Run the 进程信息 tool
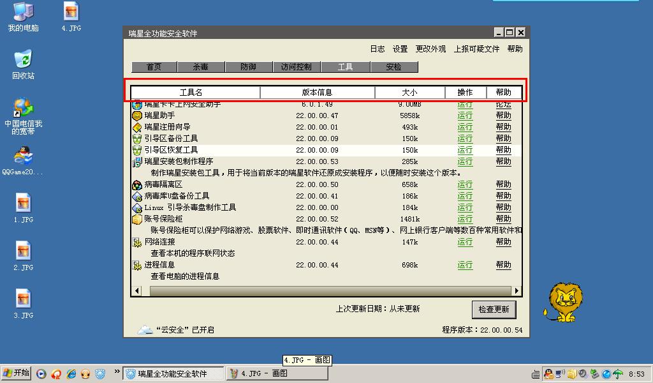Image resolution: width=653 pixels, height=383 pixels. click(x=465, y=265)
